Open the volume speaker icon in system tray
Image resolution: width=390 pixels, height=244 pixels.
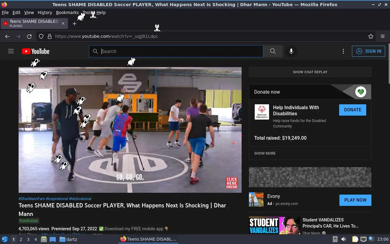tap(344, 239)
